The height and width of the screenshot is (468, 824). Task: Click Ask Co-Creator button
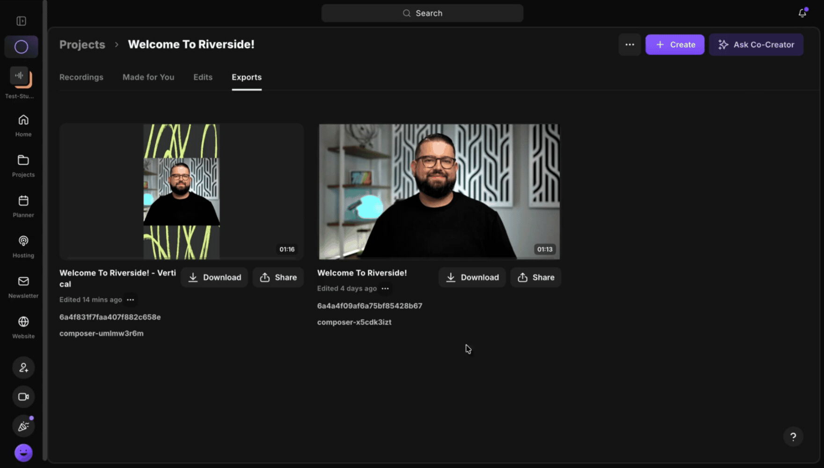pyautogui.click(x=756, y=44)
